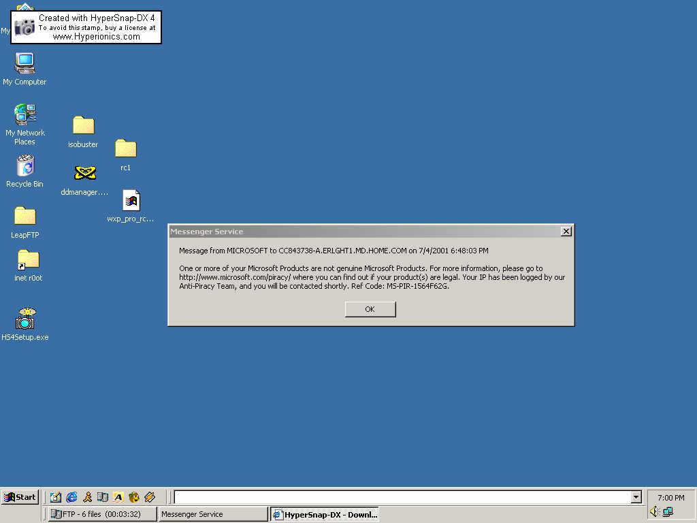The width and height of the screenshot is (697, 523).
Task: Click the volume speaker tray icon
Action: (x=654, y=512)
